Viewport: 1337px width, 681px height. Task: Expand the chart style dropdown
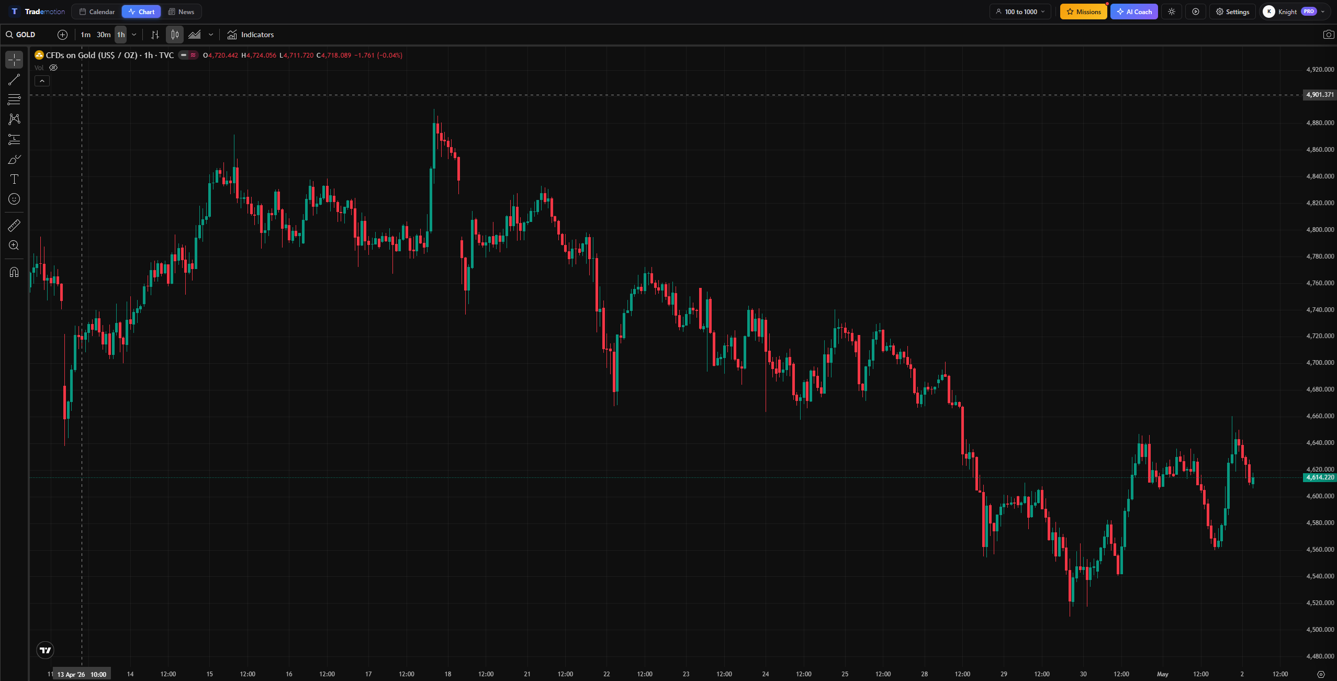pos(211,35)
